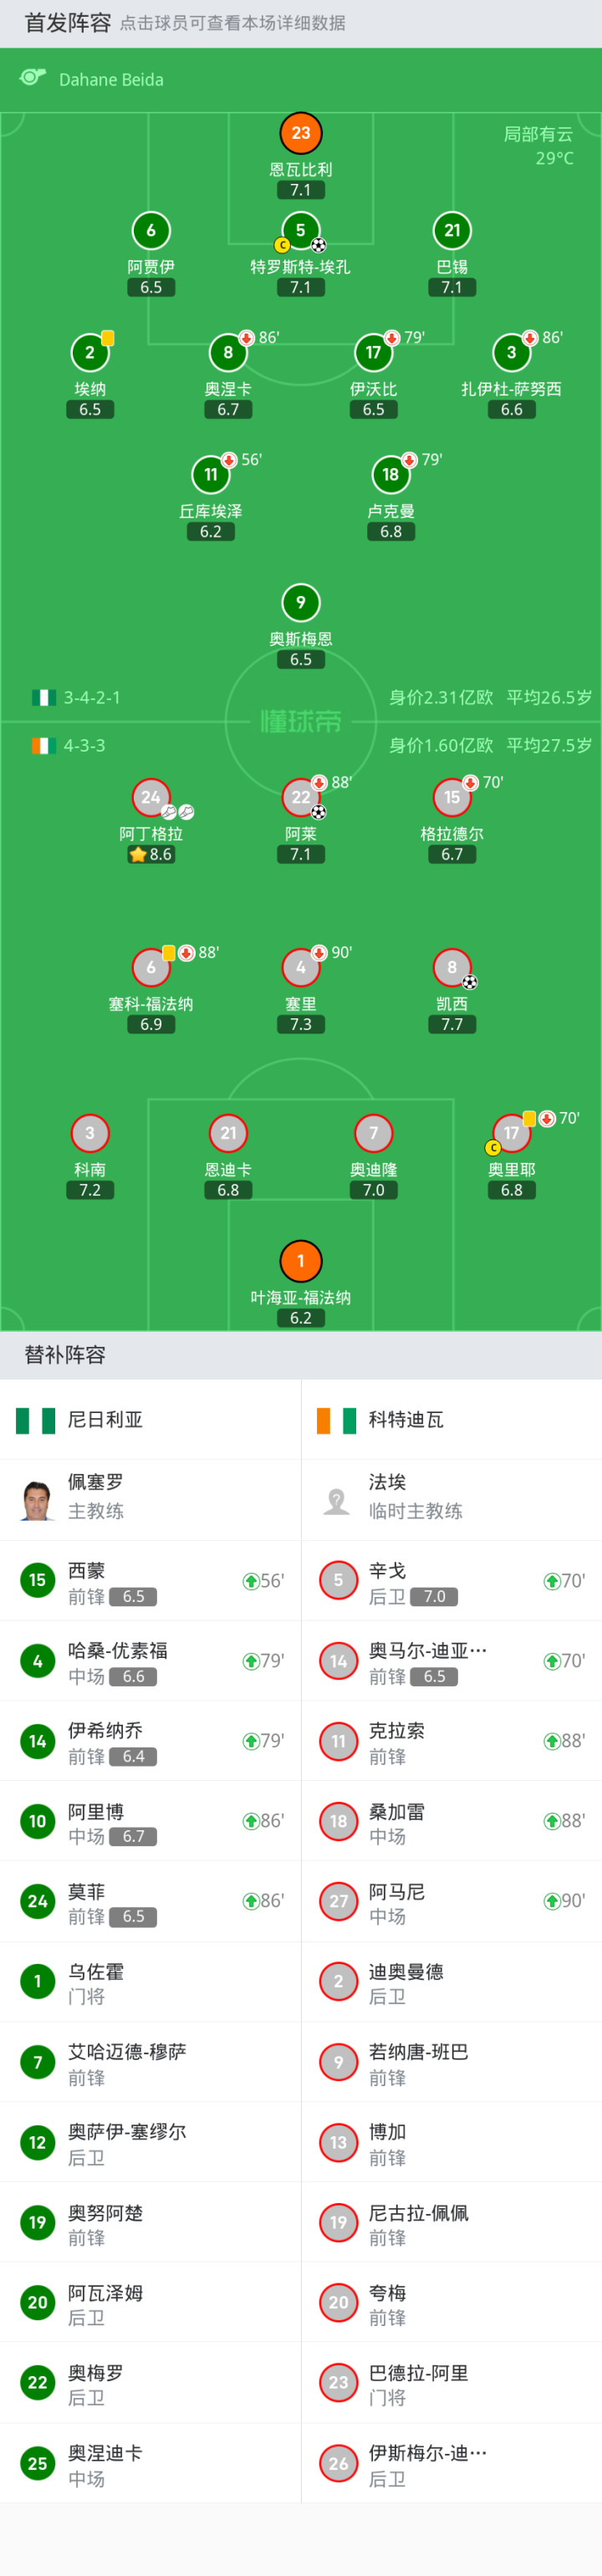Tap 丘库埃泽 number 11 player badge
The height and width of the screenshot is (2576, 602).
tap(211, 474)
